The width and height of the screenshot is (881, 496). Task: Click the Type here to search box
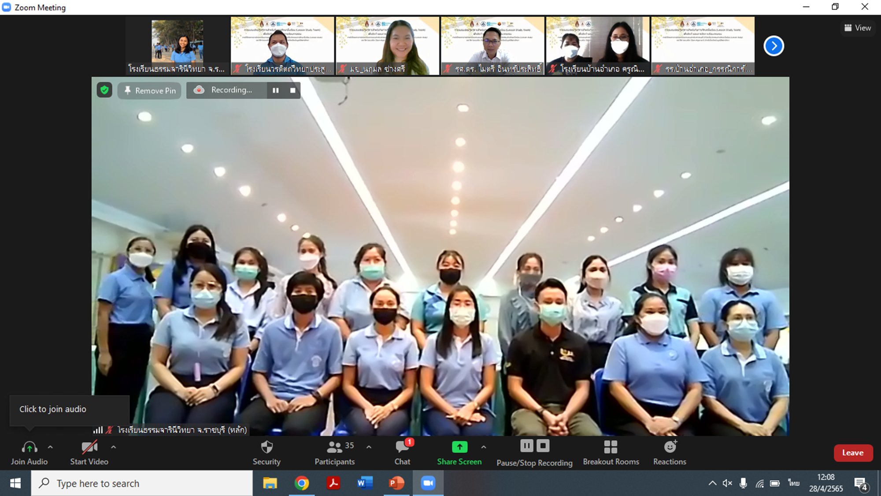click(x=142, y=483)
